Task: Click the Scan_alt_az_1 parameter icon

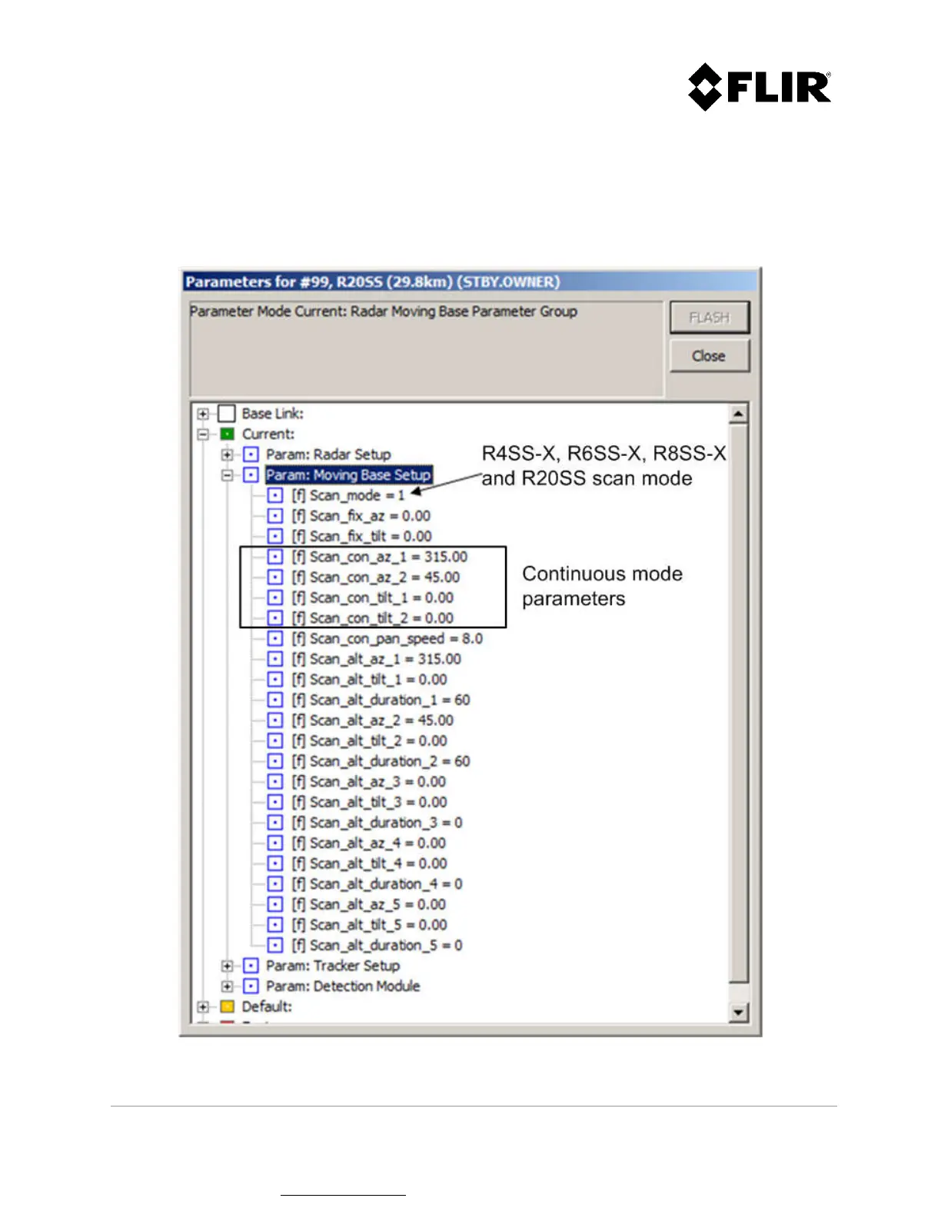Action: [275, 659]
